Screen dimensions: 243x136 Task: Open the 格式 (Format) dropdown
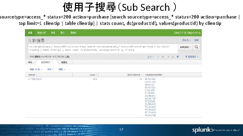click(x=50, y=70)
